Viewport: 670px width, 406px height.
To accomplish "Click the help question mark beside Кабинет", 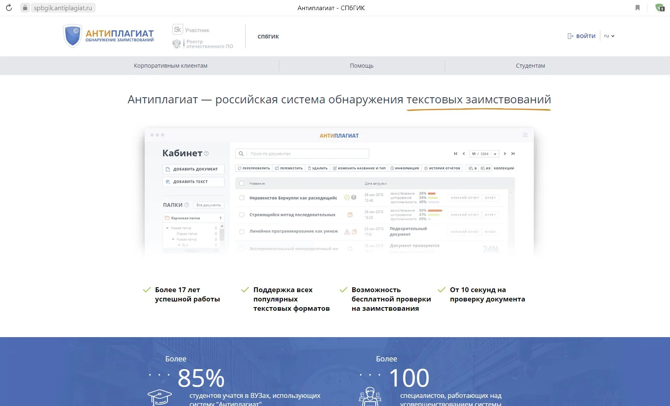I will pos(206,154).
